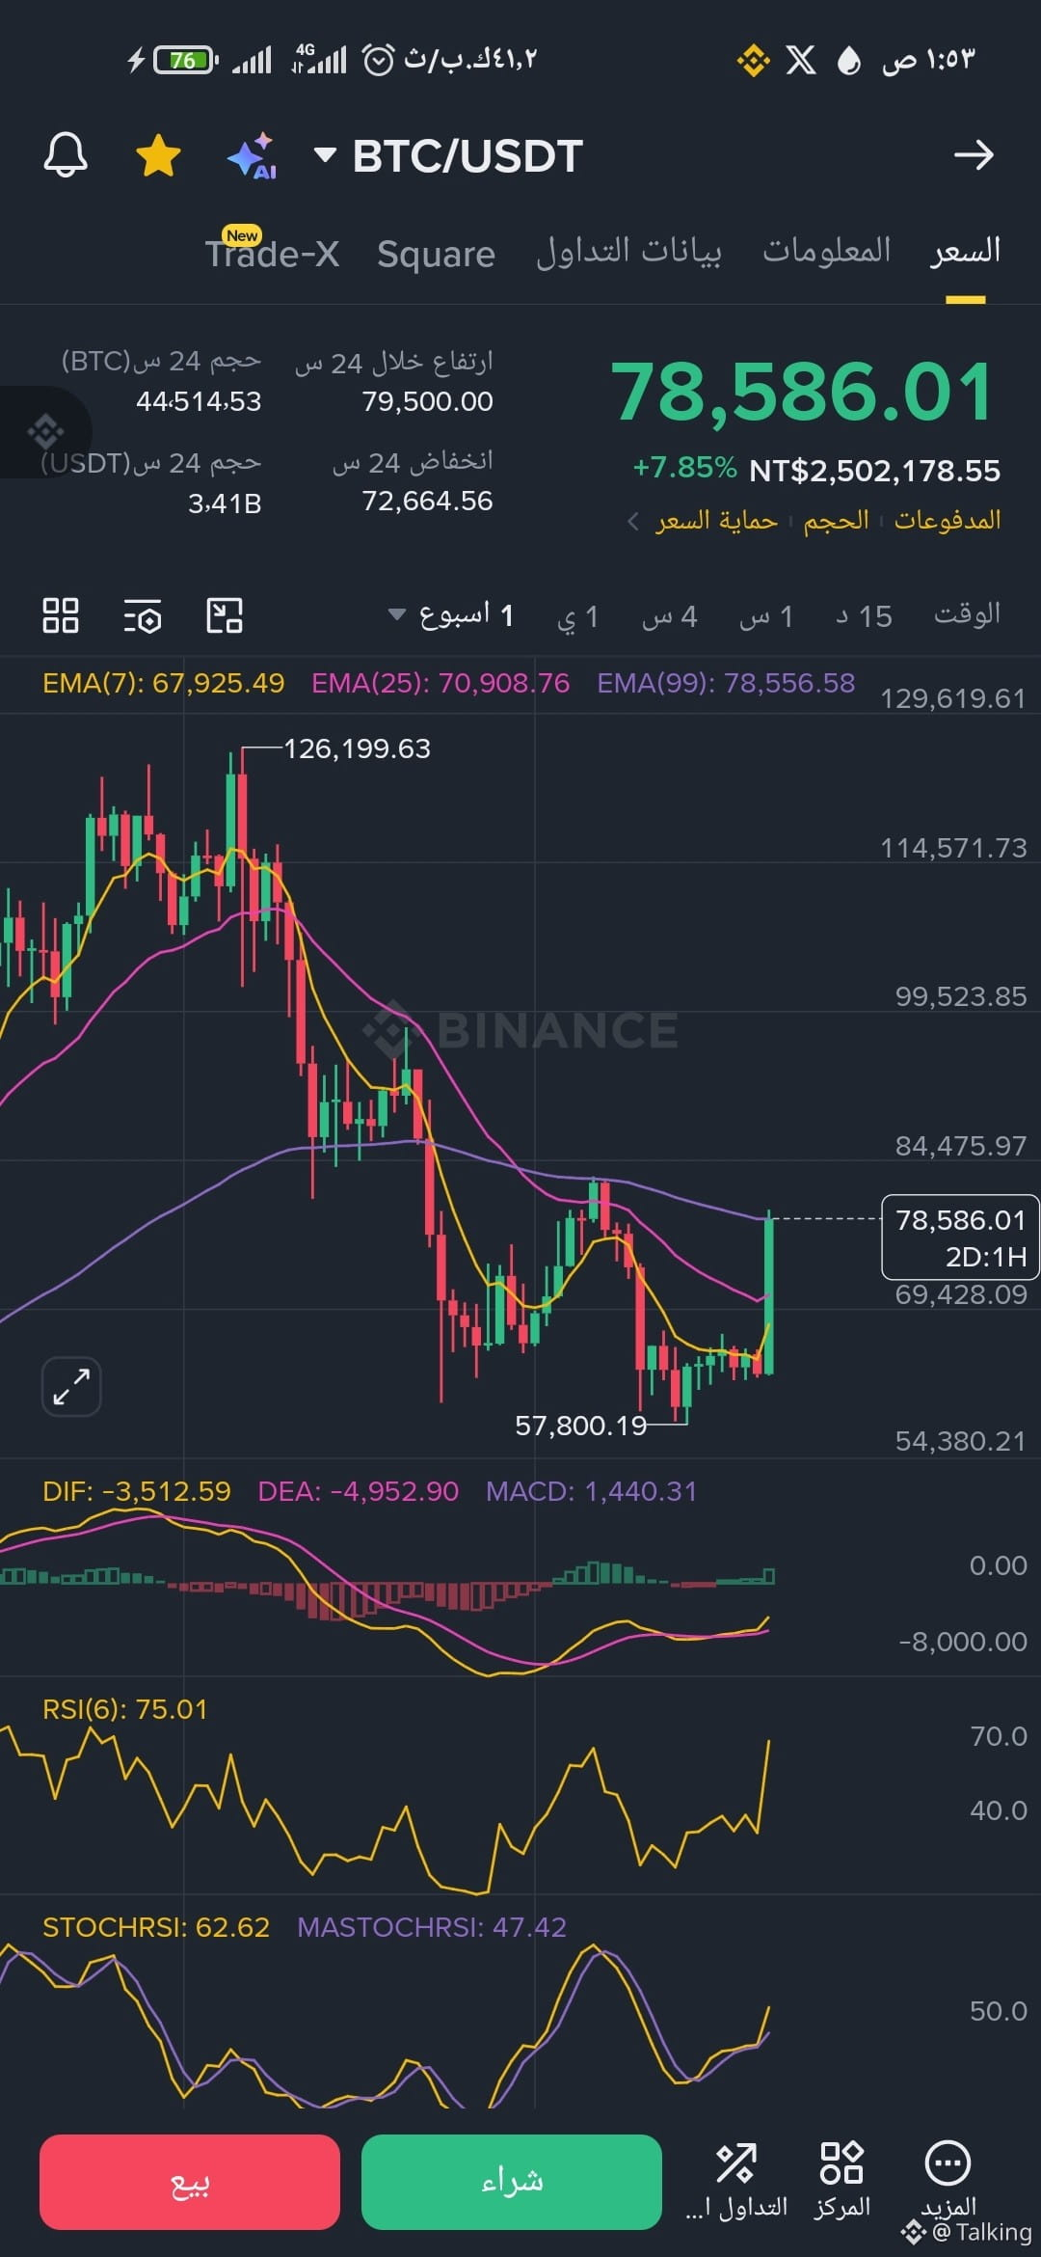This screenshot has width=1041, height=2257.
Task: Select the السعر tab
Action: point(965,251)
